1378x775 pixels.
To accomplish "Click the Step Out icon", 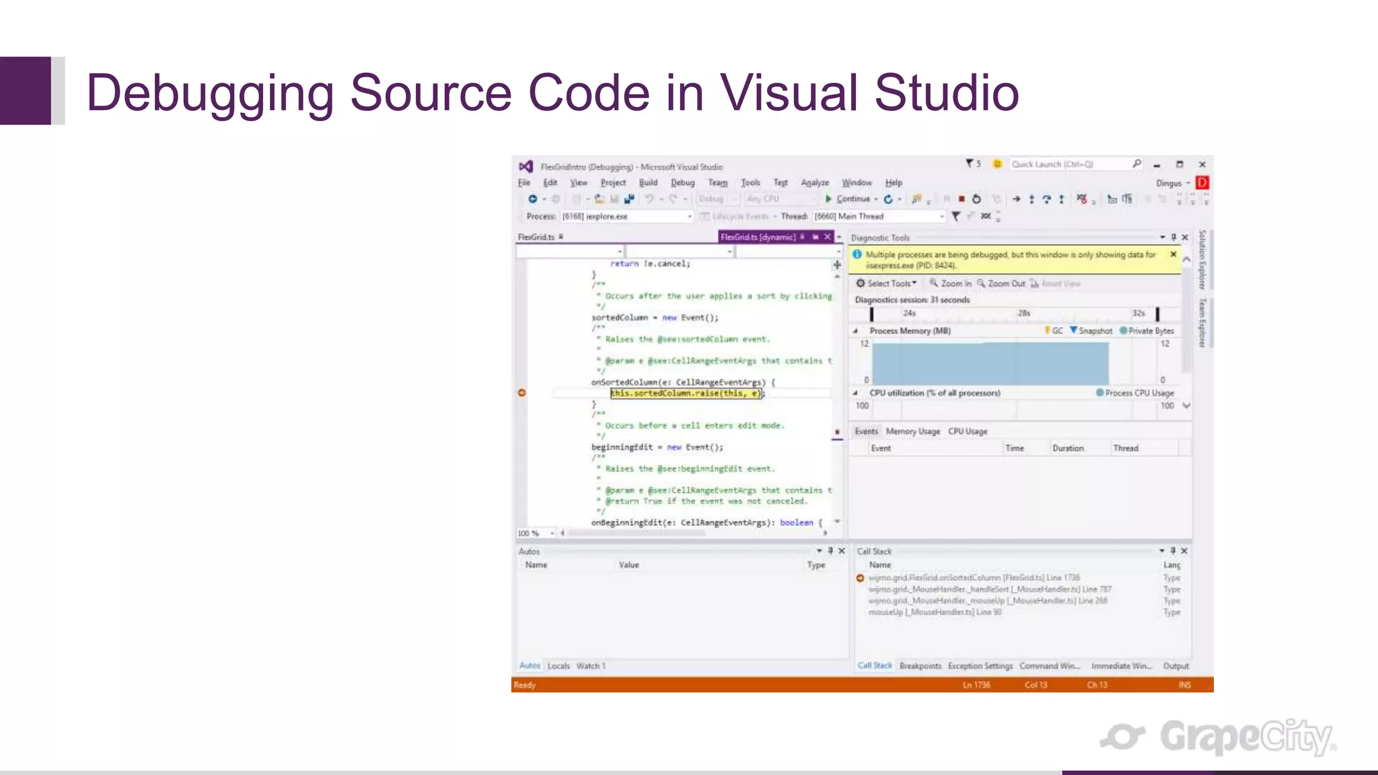I will [1061, 199].
